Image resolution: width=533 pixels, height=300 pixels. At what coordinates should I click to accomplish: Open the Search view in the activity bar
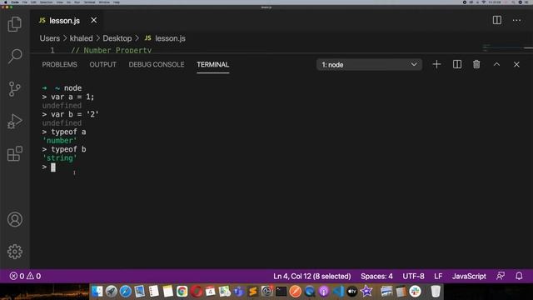[x=15, y=56]
